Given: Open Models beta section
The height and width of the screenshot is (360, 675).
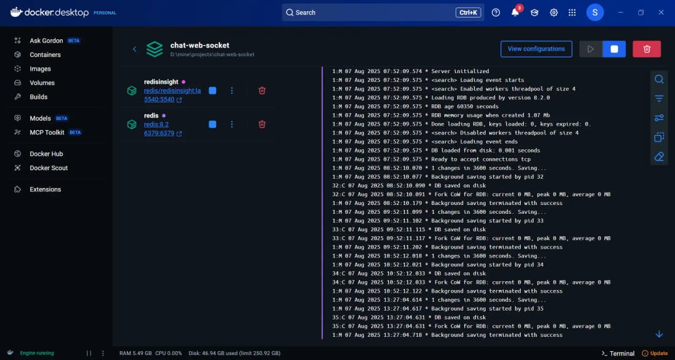Looking at the screenshot, I should [x=40, y=118].
